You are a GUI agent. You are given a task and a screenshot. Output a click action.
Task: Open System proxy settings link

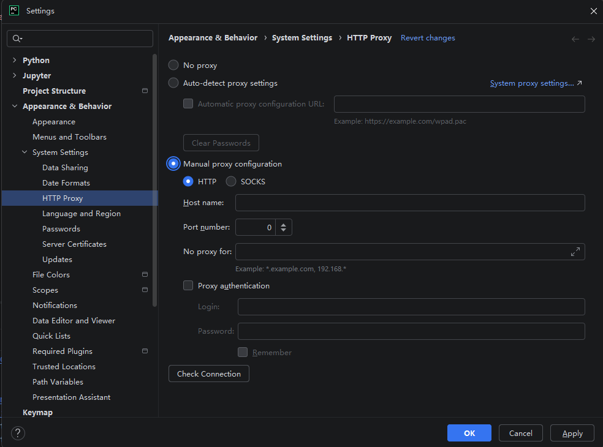point(532,83)
